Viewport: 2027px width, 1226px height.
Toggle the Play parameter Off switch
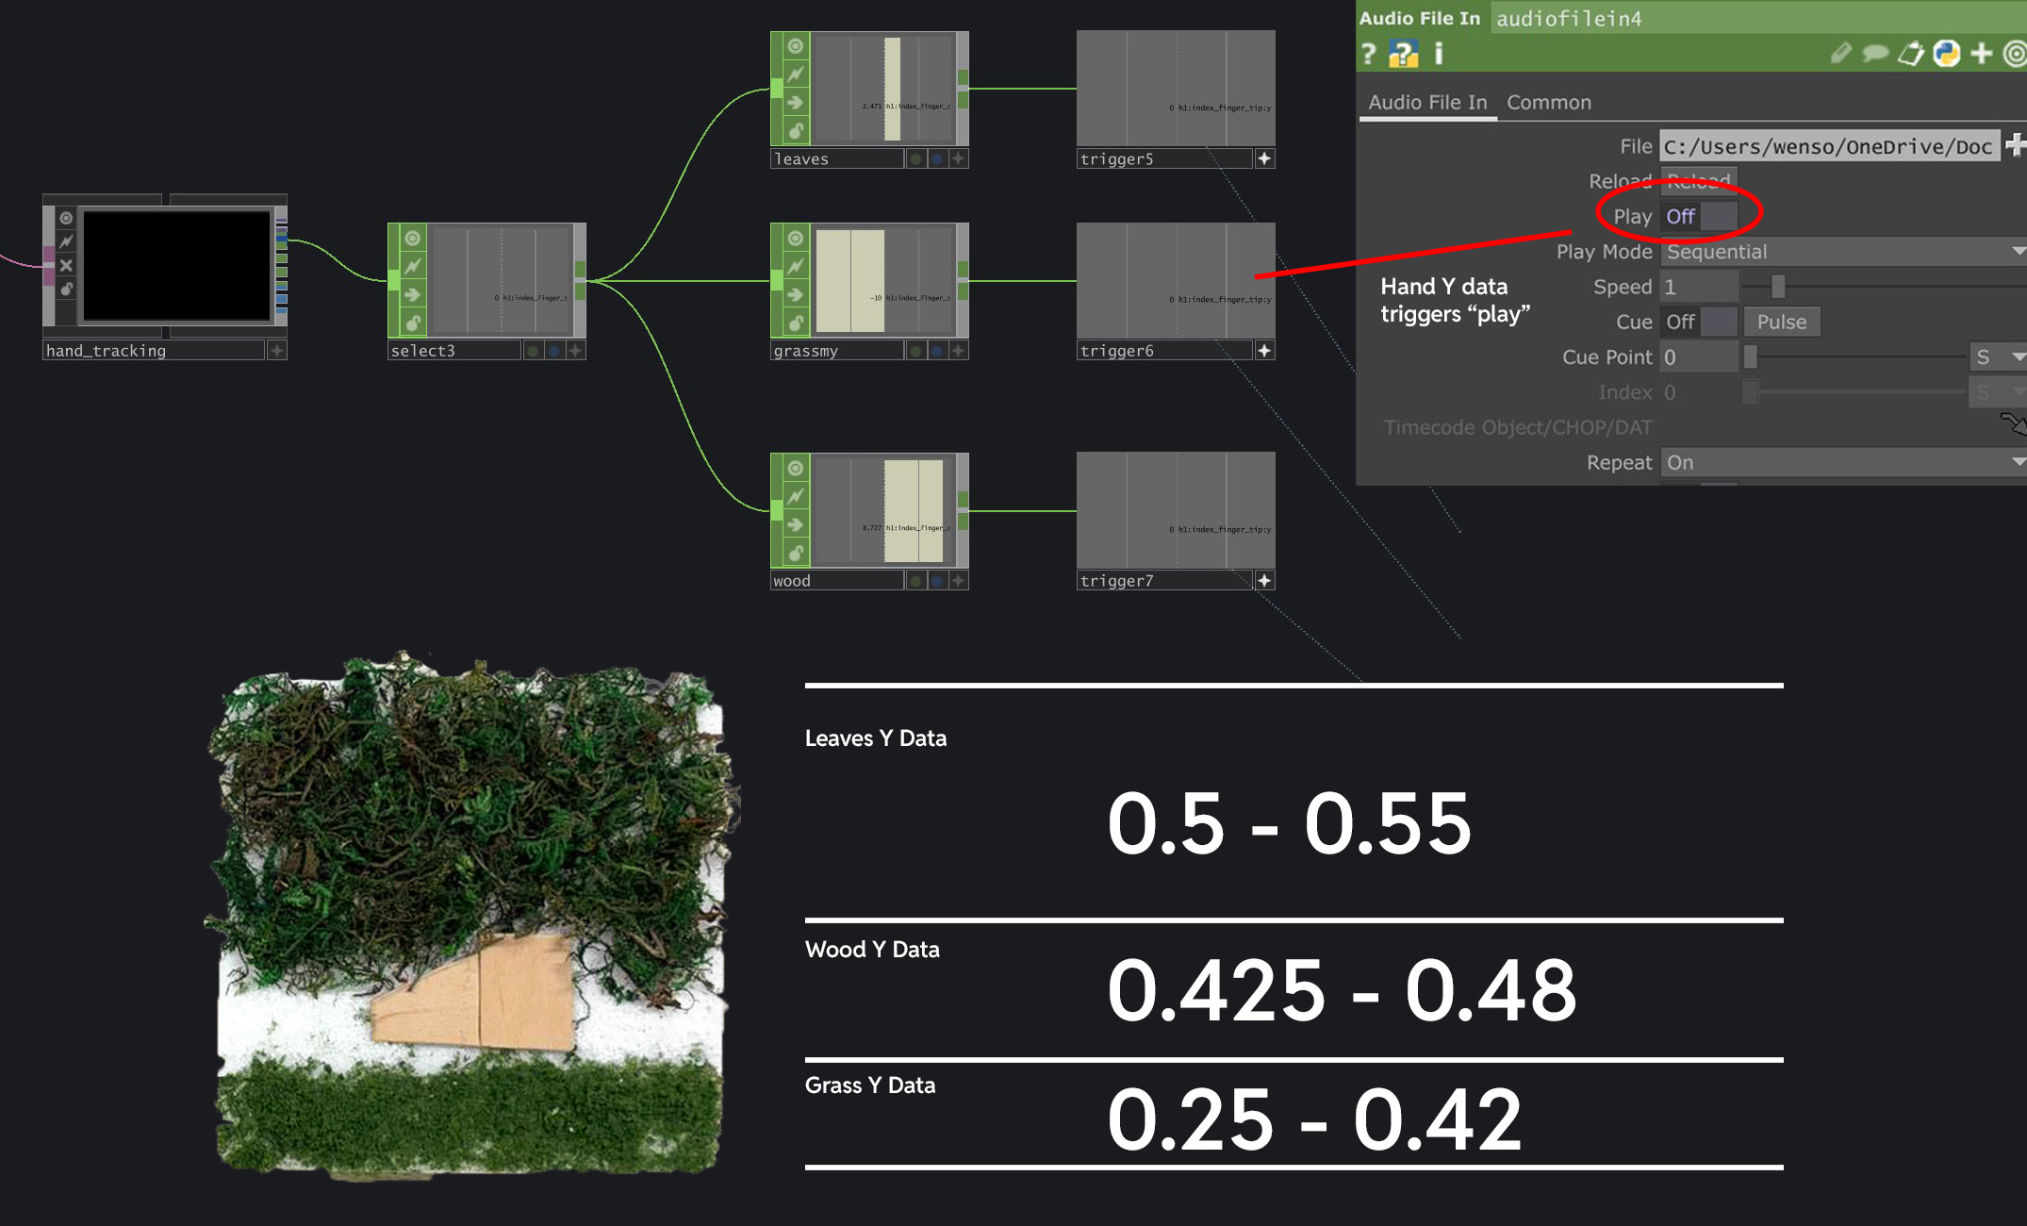[x=1700, y=217]
